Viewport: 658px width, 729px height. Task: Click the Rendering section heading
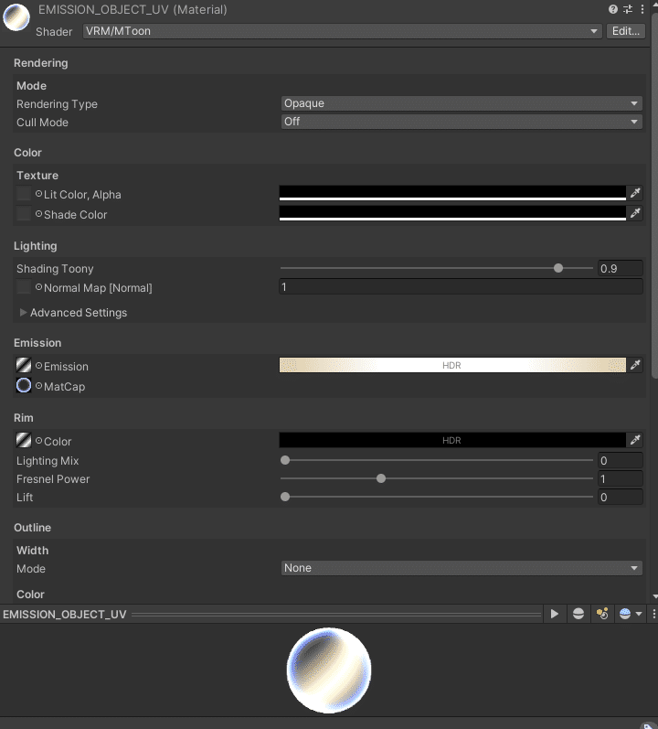pyautogui.click(x=41, y=63)
